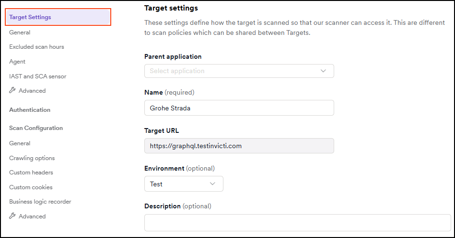Click the wrench icon under Target Settings
455x238 pixels.
click(12, 91)
